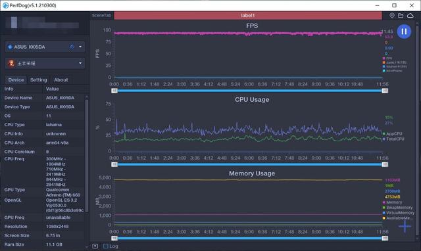Toggle the SwapMemory legend series

[397, 208]
